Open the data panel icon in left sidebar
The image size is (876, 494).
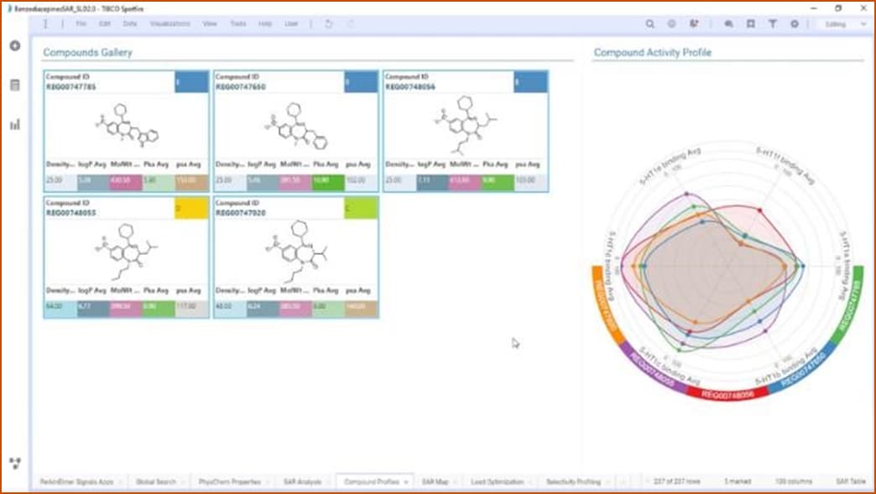coord(14,85)
